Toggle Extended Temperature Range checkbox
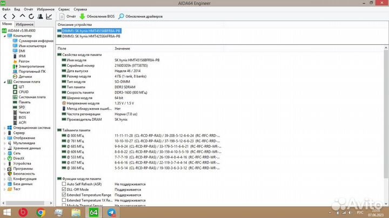This screenshot has height=218, width=389. 64,195
